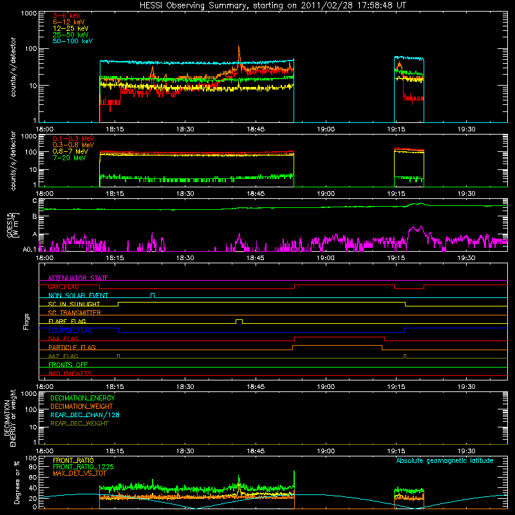Select the SAA_FLAG label

63,339
